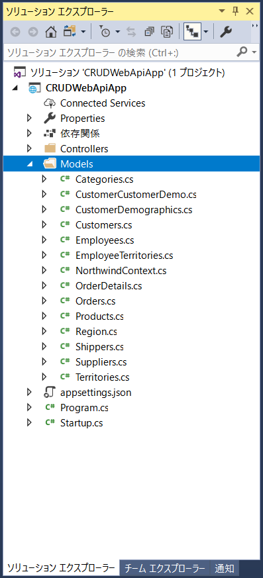Switch to チーム エクスプローラー tab
Screen dimensions: 263x578
[x=164, y=568]
